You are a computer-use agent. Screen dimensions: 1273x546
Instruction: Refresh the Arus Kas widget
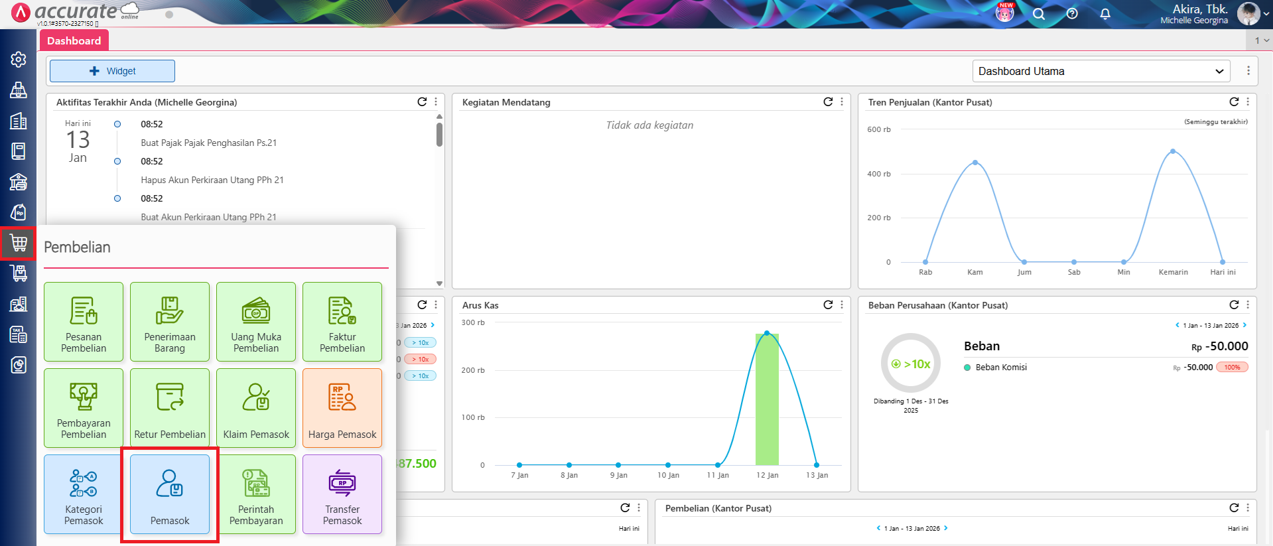(828, 305)
